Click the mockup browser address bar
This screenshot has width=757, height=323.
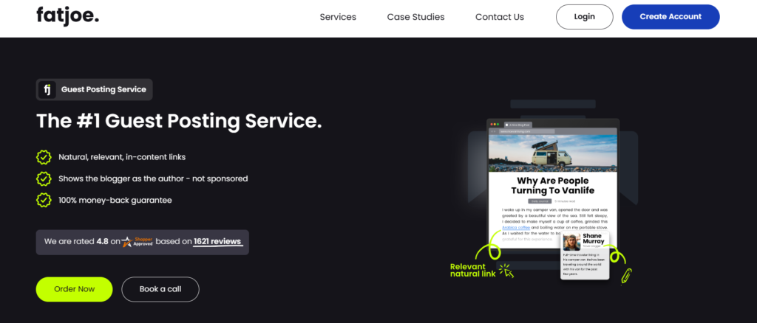point(527,131)
